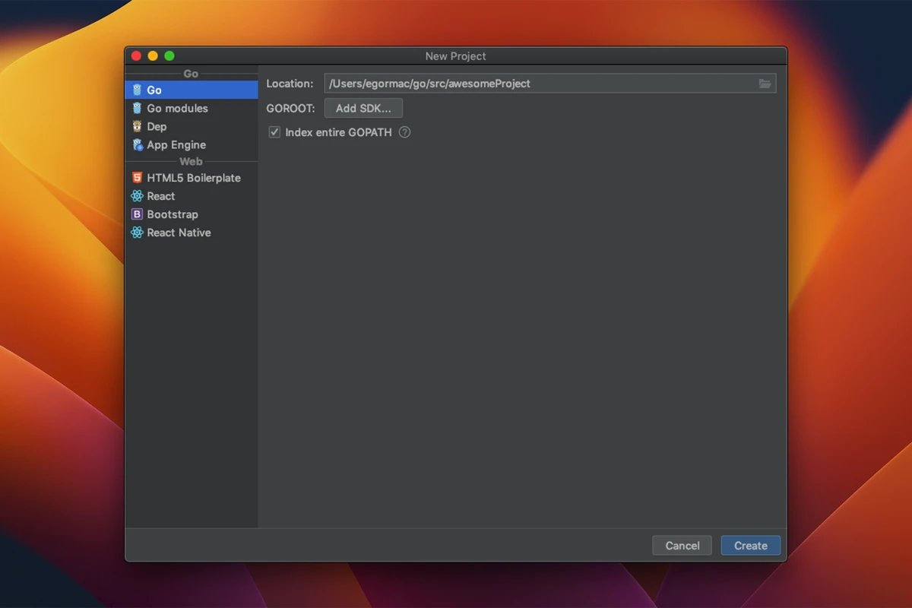Select the Go gopher project icon

(x=137, y=90)
